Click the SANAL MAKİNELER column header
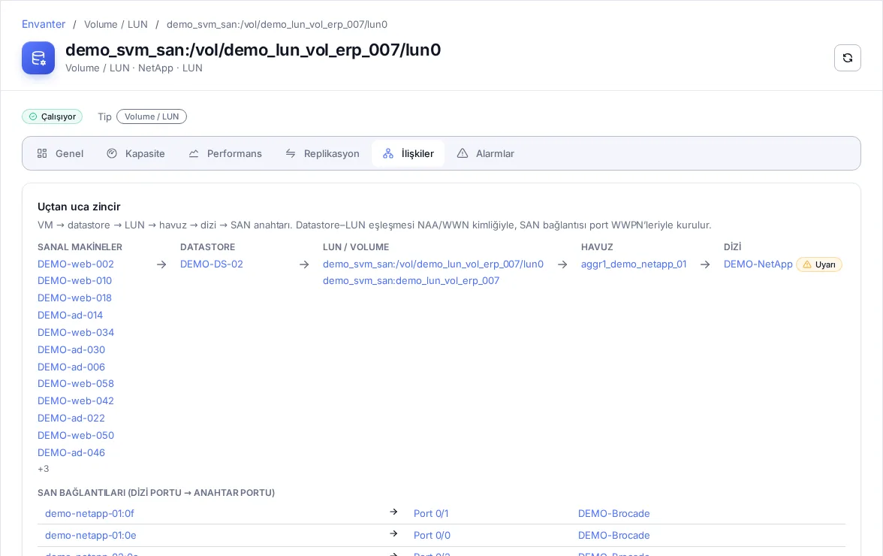This screenshot has height=556, width=883. click(80, 247)
